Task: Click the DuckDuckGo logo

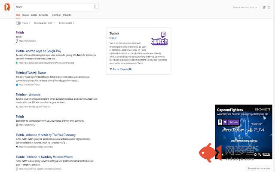Action: coord(7,7)
